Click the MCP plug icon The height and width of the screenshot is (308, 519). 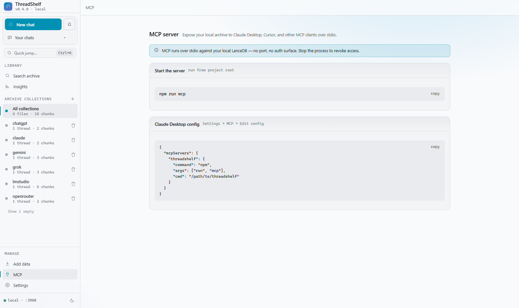click(x=7, y=274)
